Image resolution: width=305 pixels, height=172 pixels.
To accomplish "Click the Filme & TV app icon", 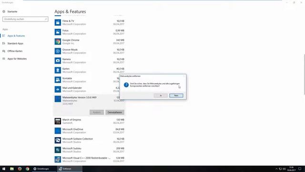I will (58, 22).
